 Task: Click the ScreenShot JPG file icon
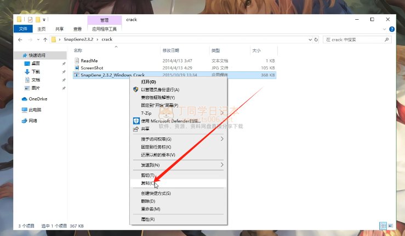pyautogui.click(x=77, y=68)
